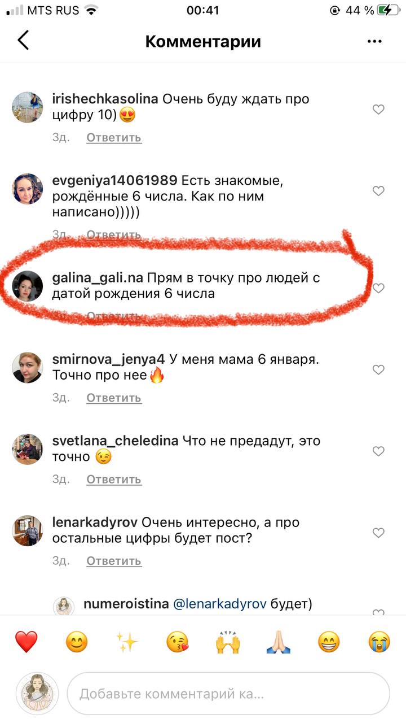
Task: Insert the crying face emoji
Action: pos(379,642)
